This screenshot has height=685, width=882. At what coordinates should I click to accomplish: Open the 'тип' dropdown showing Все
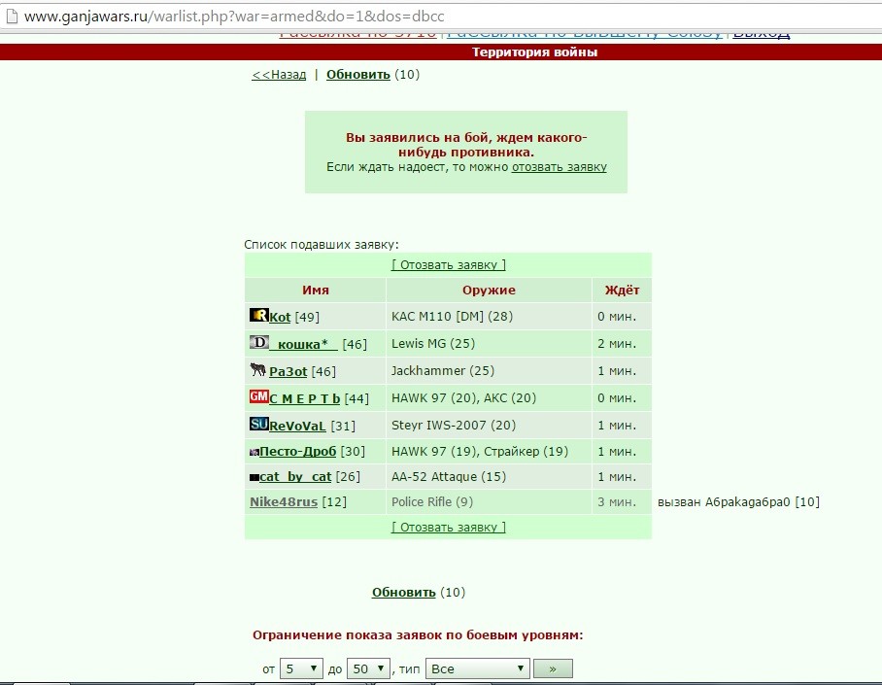(478, 668)
